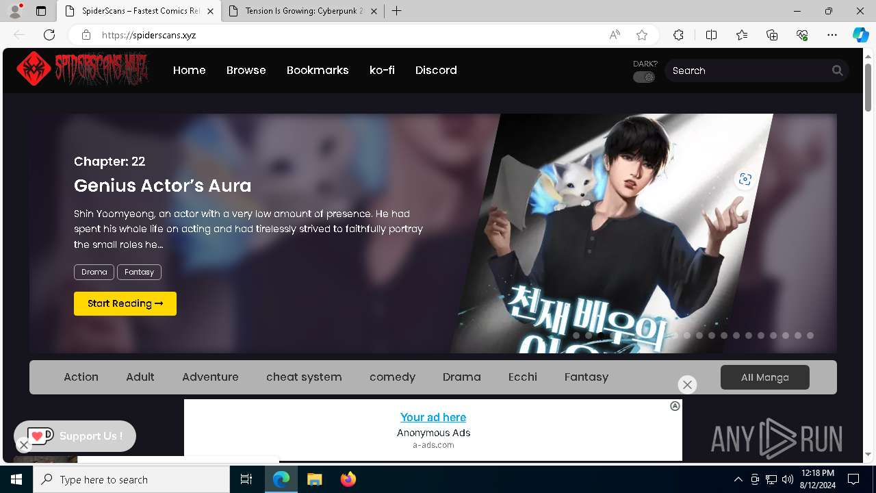Click the ad info icon in the banner corner

click(675, 406)
